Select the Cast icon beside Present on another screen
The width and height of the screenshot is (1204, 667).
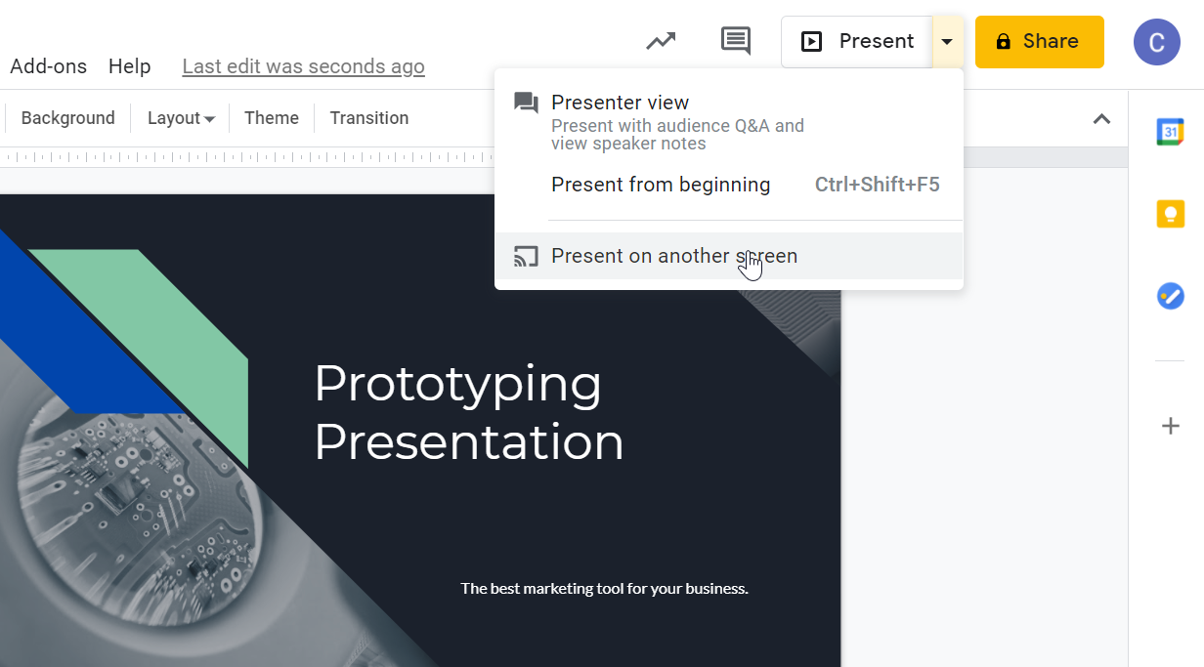click(x=526, y=256)
